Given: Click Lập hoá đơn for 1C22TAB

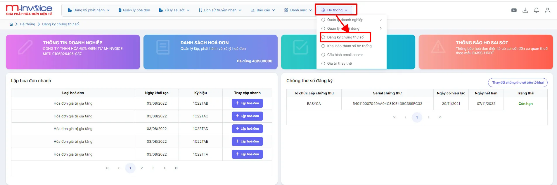Looking at the screenshot, I should [x=247, y=103].
